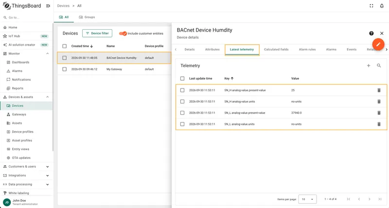This screenshot has height=208, width=389.
Task: Check SN_H analog-value.units checkbox
Action: (x=182, y=102)
